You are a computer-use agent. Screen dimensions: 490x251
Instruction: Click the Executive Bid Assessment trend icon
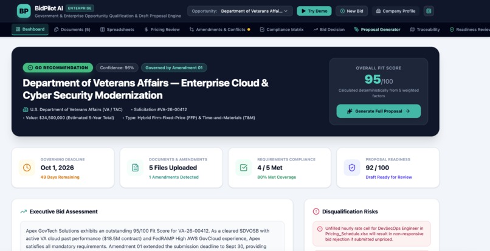(x=24, y=211)
